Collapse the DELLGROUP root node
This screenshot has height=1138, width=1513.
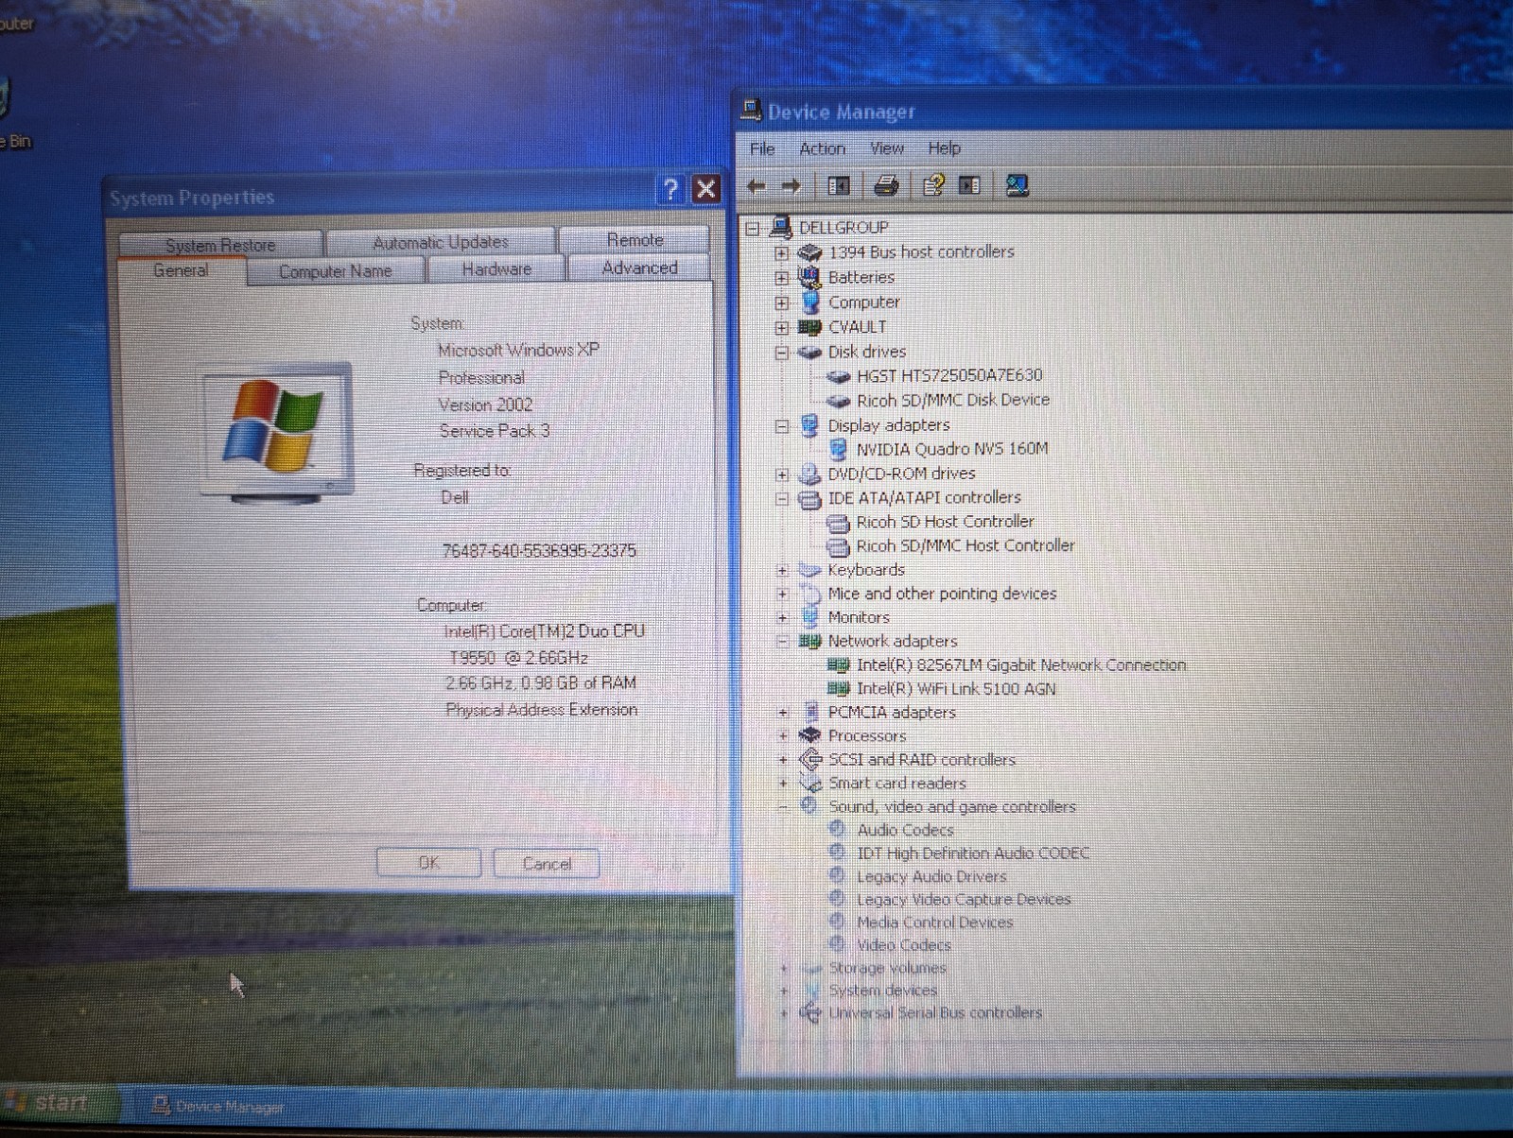tap(753, 228)
